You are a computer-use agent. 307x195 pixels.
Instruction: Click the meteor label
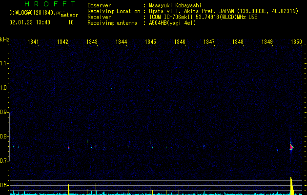69,15
